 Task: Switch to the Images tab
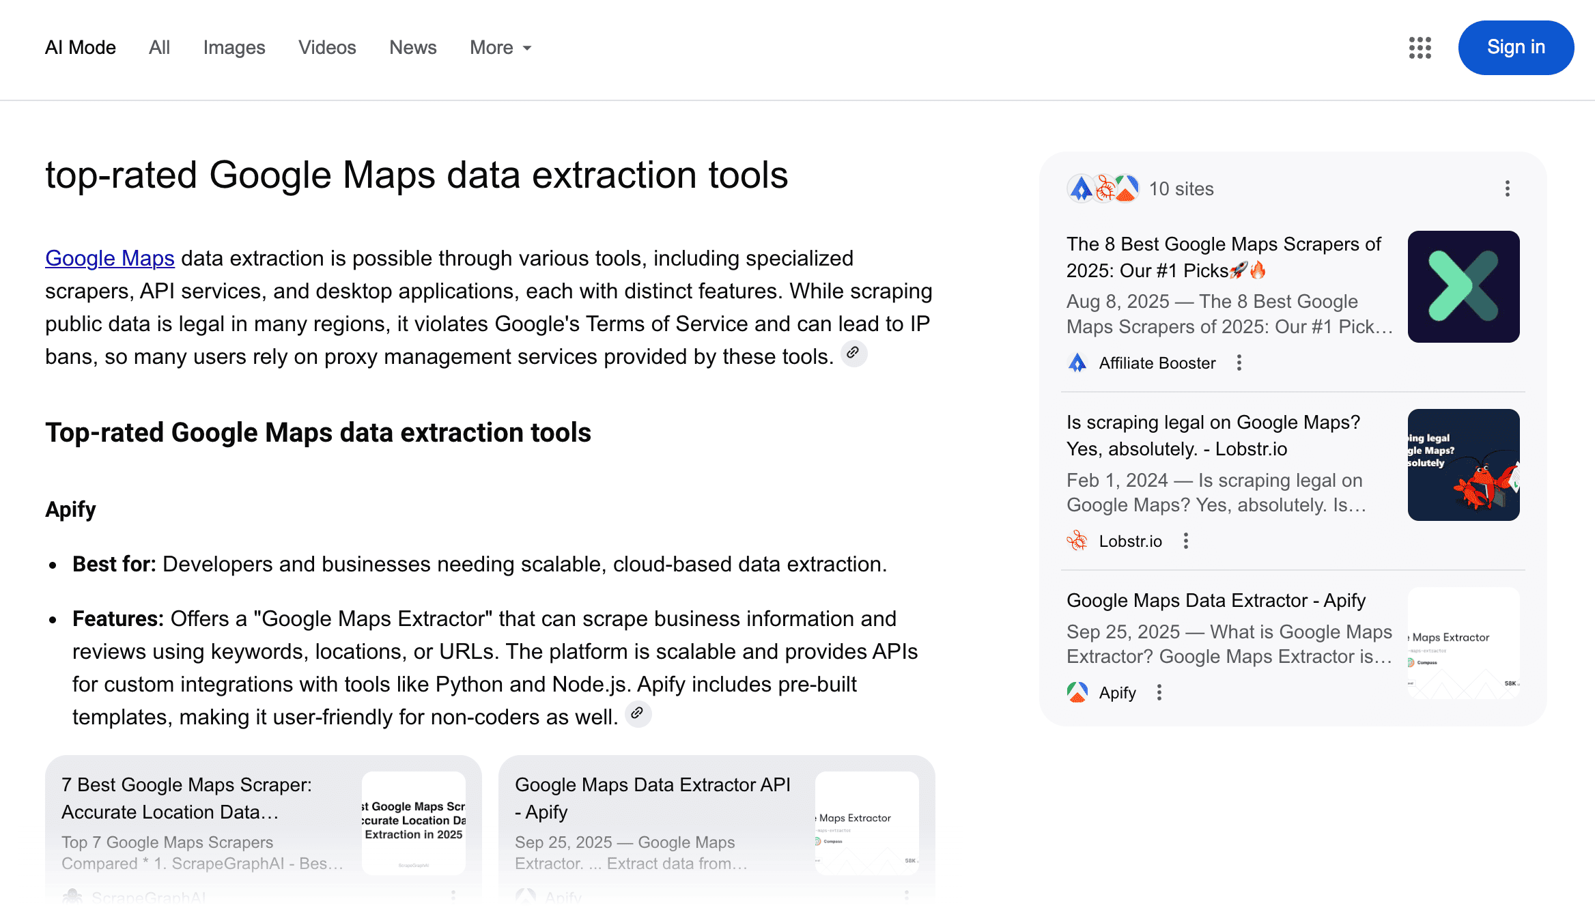coord(234,48)
